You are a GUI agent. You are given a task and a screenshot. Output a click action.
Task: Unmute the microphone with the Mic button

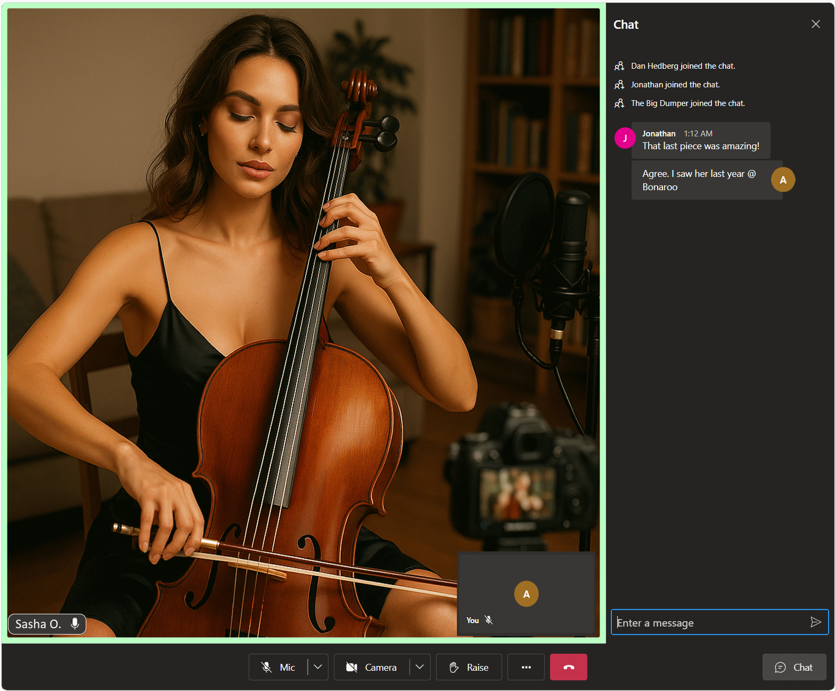click(x=278, y=667)
